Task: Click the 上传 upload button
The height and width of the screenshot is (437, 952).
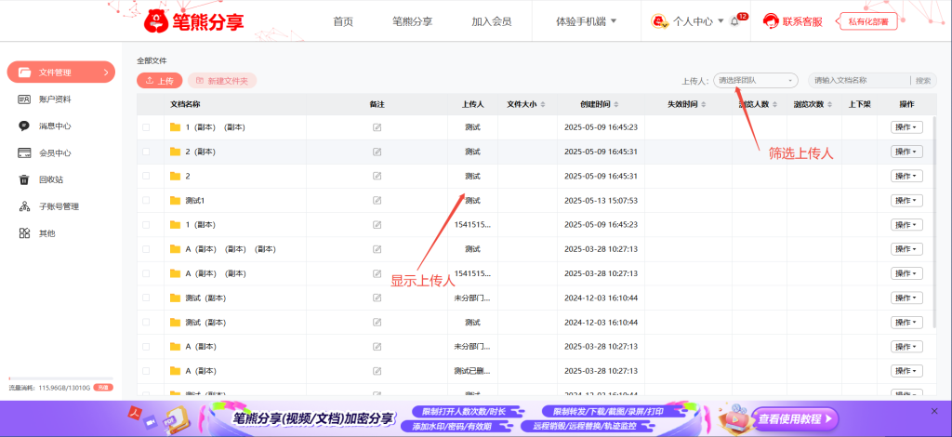Action: click(x=160, y=81)
